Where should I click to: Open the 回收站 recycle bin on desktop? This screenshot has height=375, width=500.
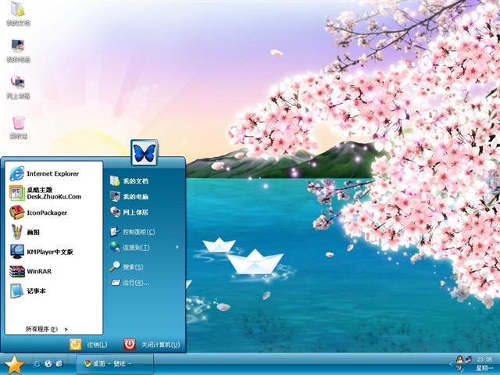[x=18, y=127]
